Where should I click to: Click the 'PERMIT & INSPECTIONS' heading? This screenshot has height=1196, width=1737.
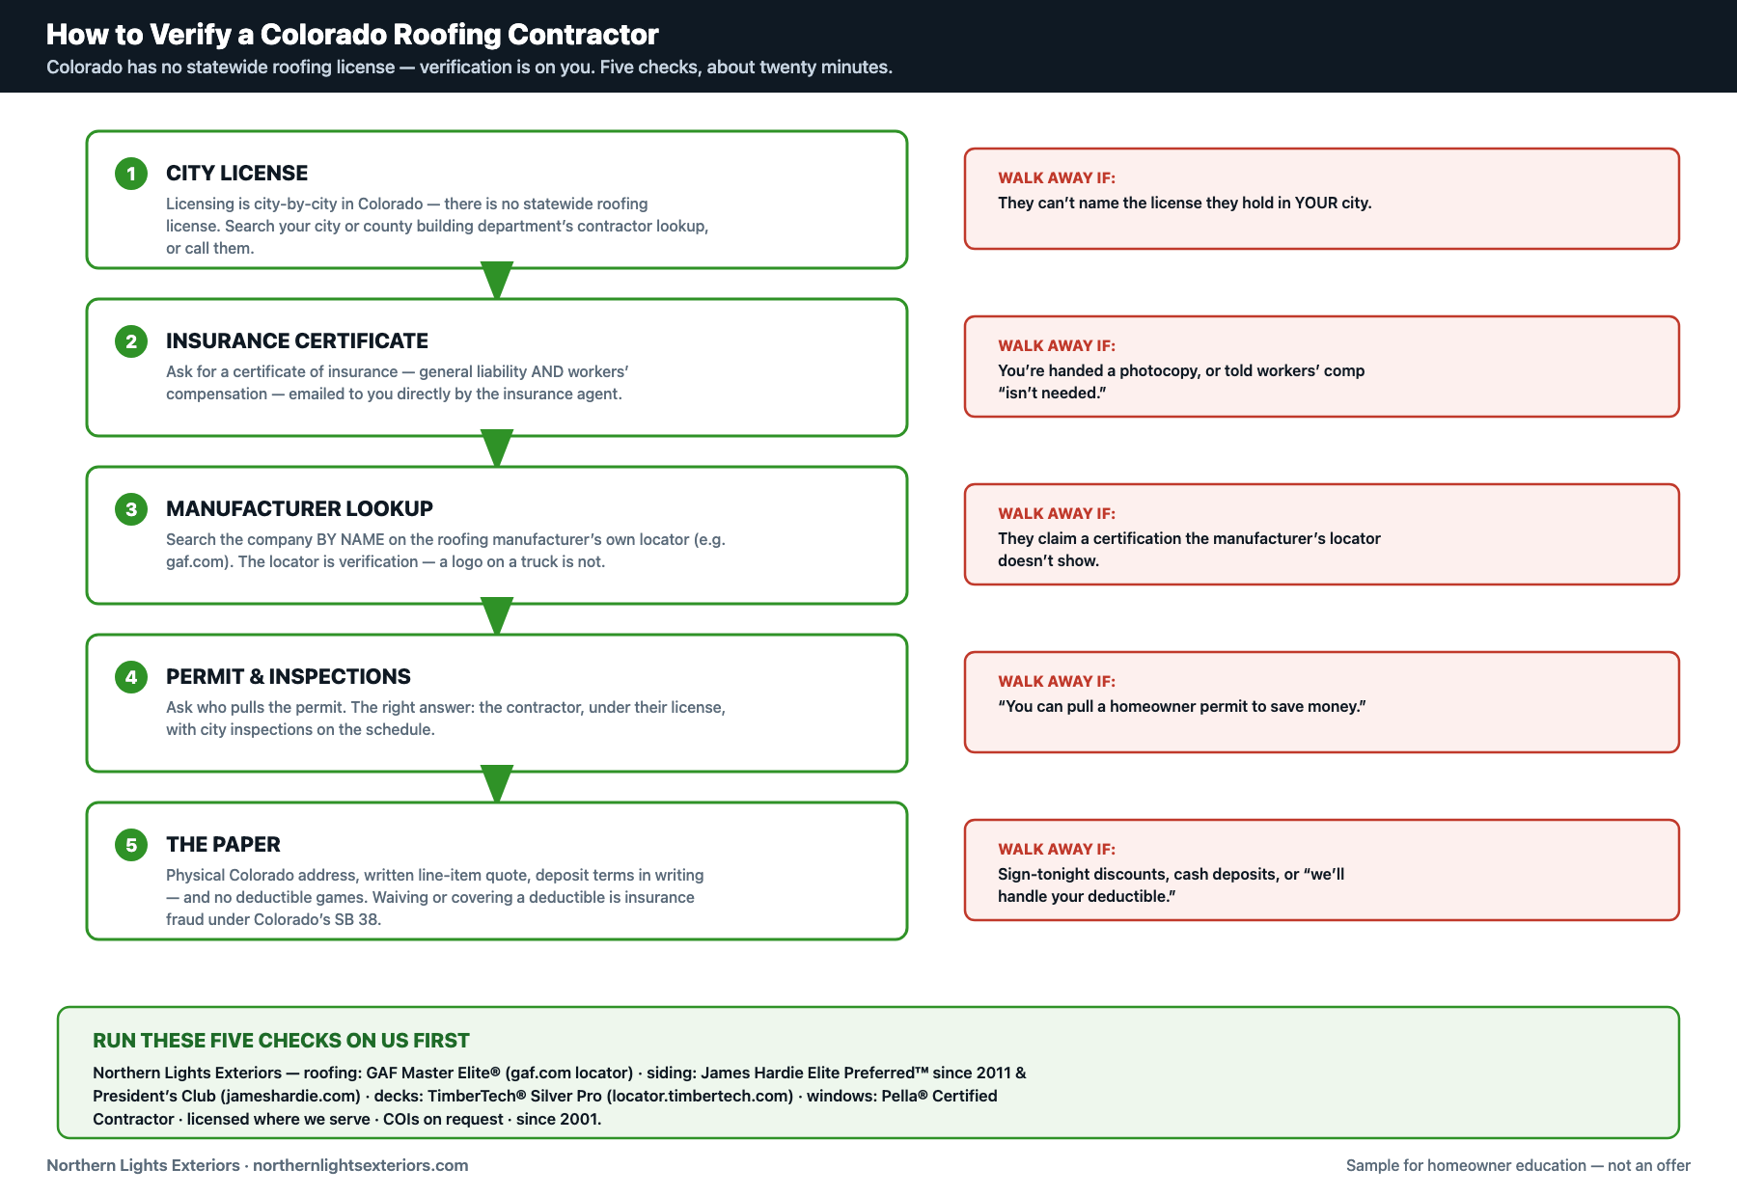pos(289,677)
